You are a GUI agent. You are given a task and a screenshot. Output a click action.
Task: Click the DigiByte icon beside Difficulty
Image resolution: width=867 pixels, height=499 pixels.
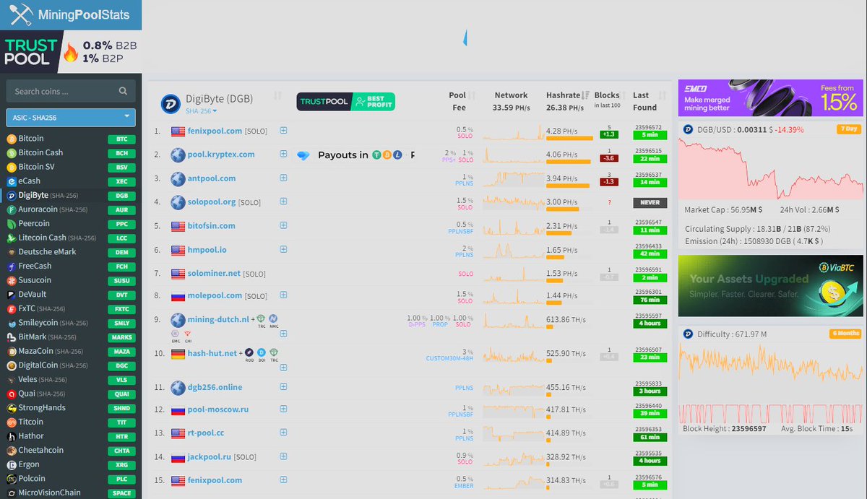coord(689,334)
